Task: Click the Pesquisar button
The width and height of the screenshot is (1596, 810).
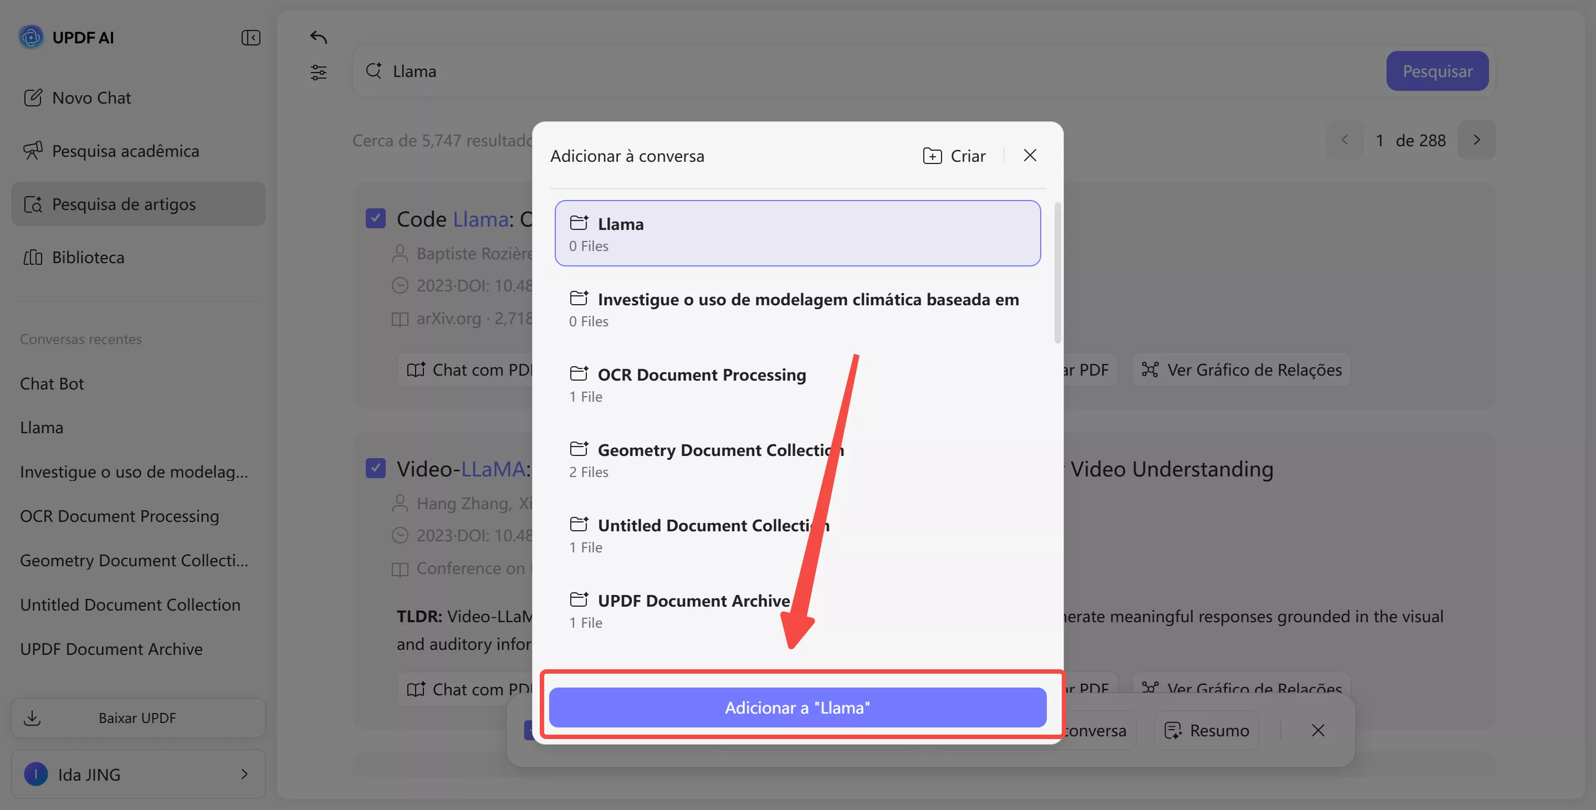Action: click(1437, 71)
